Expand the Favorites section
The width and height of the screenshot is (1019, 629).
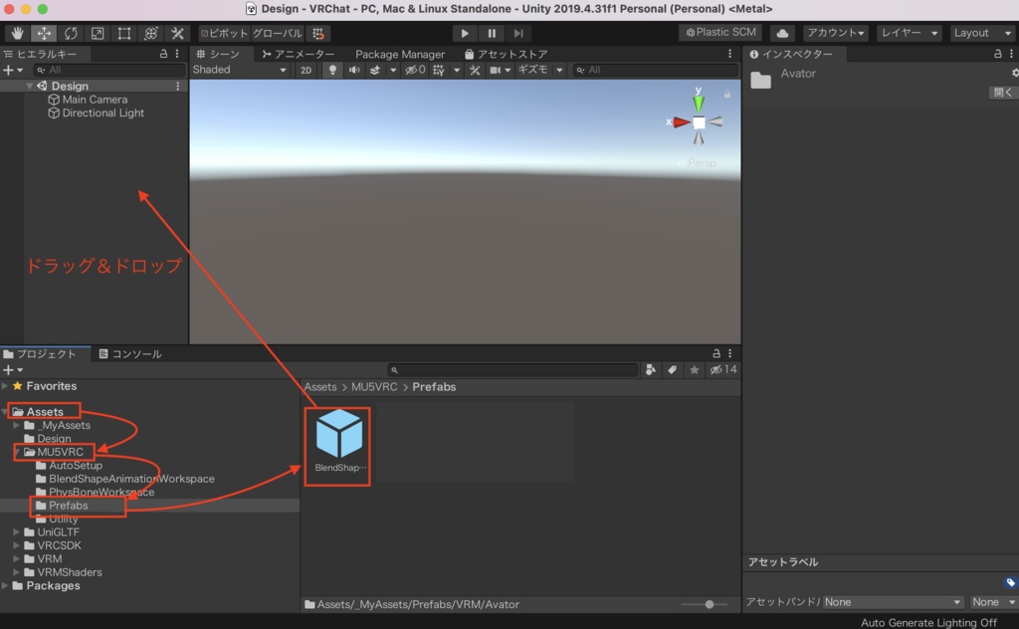coord(5,386)
